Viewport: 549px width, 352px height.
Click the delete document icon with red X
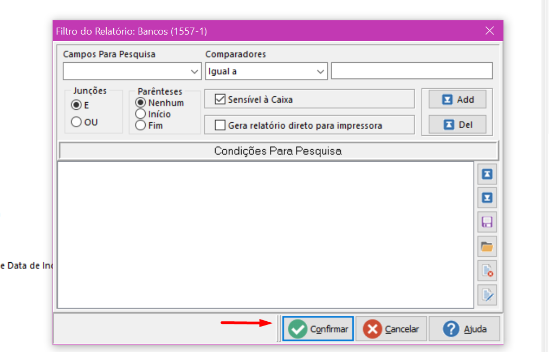(487, 271)
